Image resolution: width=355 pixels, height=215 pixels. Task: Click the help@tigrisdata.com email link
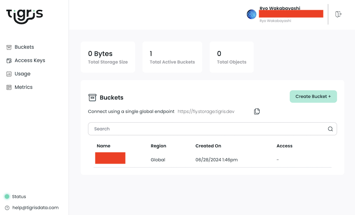pos(35,207)
